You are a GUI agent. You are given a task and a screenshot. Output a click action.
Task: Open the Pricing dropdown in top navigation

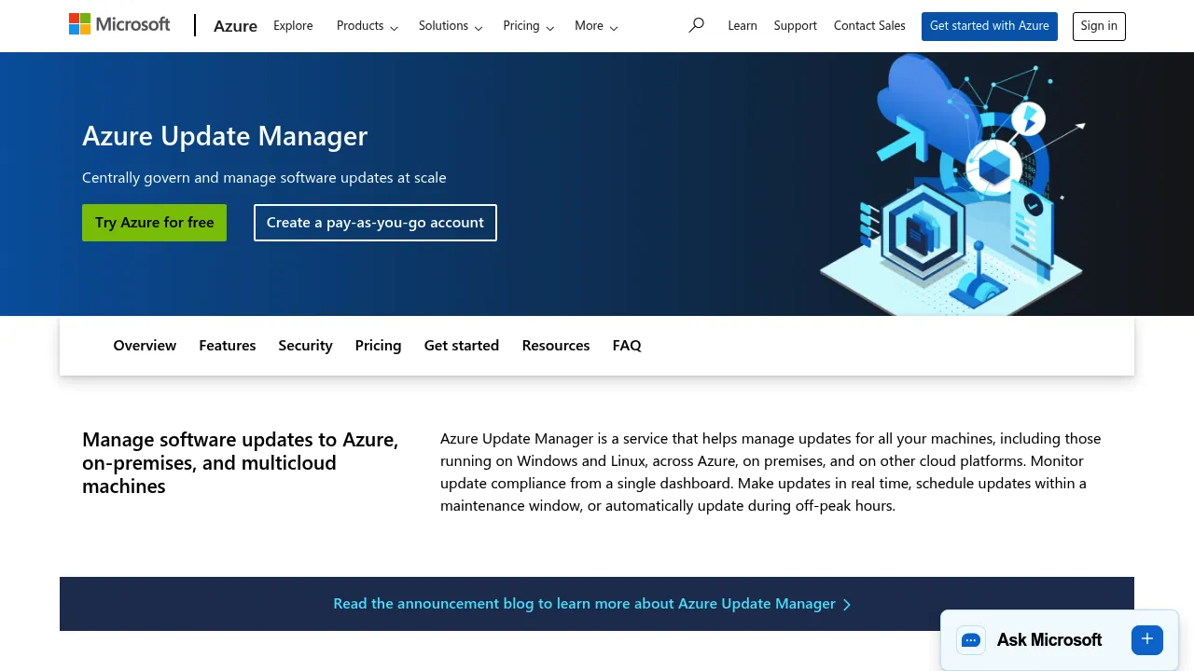tap(528, 26)
